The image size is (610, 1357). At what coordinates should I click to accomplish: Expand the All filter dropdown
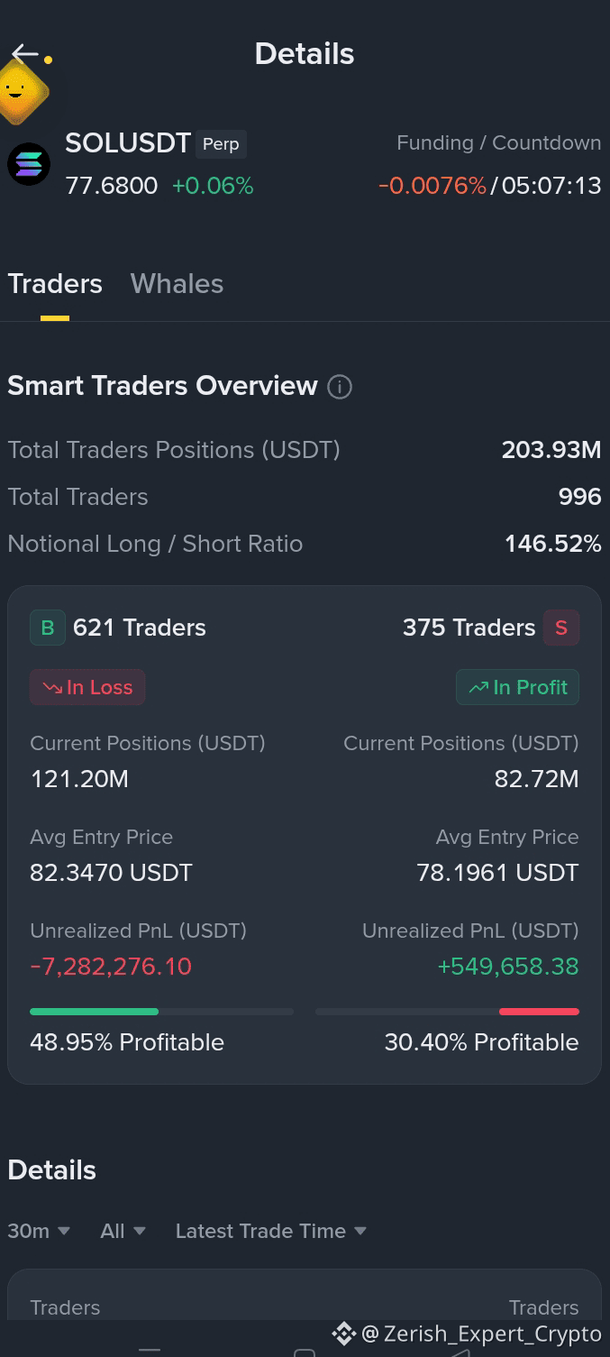point(123,1231)
